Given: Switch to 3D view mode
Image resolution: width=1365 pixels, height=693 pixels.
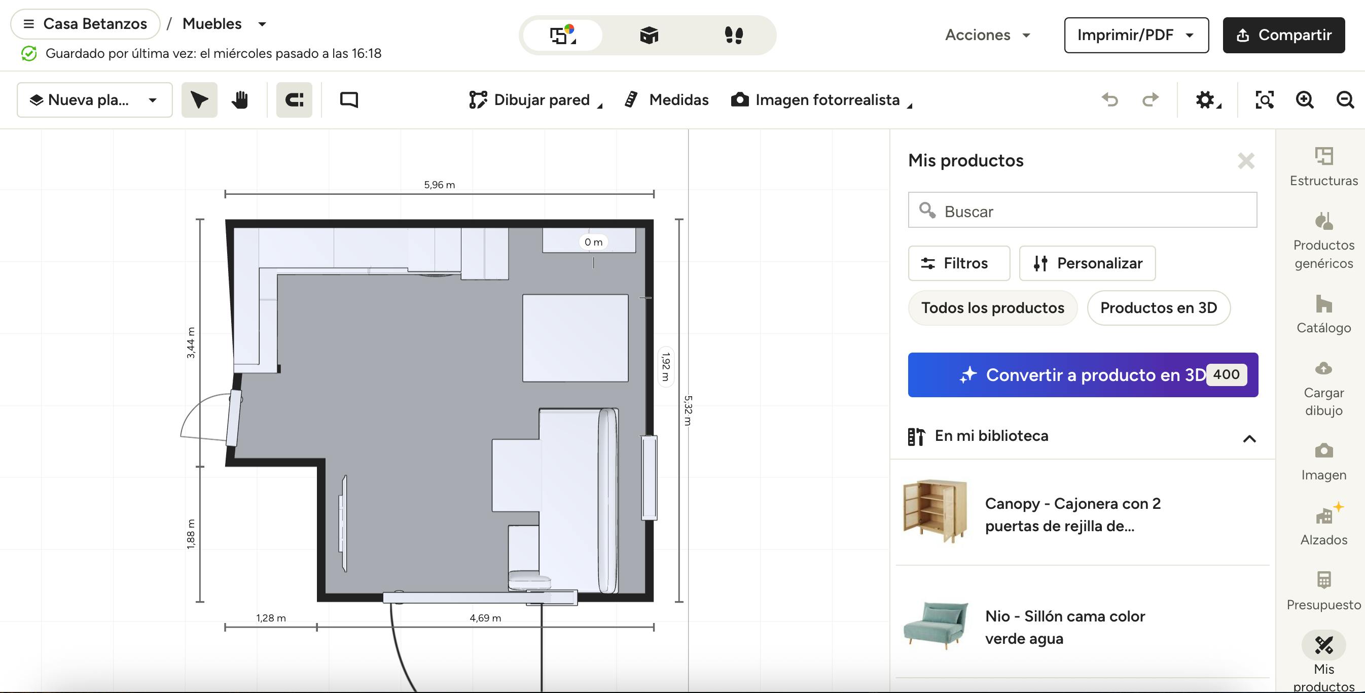Looking at the screenshot, I should [x=649, y=36].
